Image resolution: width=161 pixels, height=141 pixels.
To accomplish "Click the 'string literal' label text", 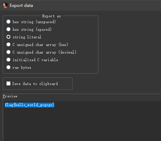I will [27, 37].
